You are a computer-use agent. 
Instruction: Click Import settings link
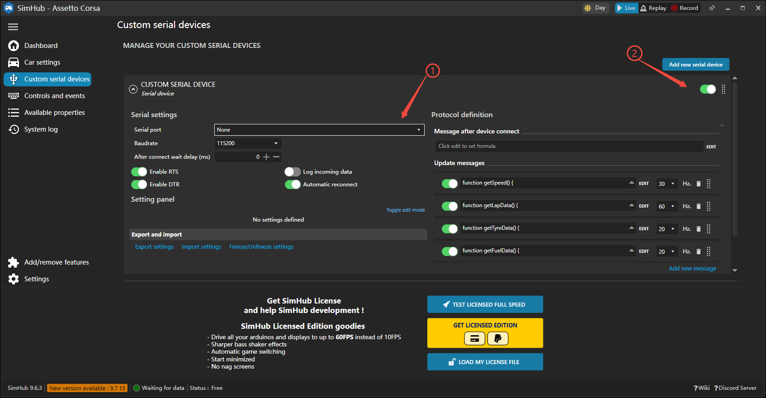point(201,247)
